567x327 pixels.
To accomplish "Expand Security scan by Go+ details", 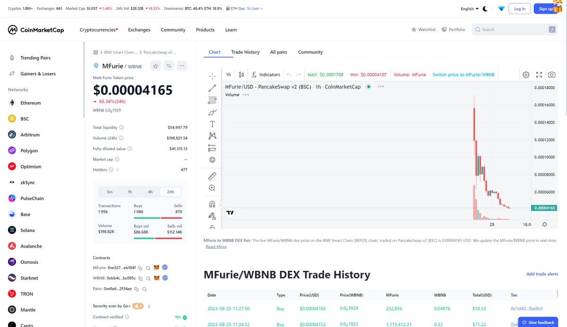I will coord(149,306).
